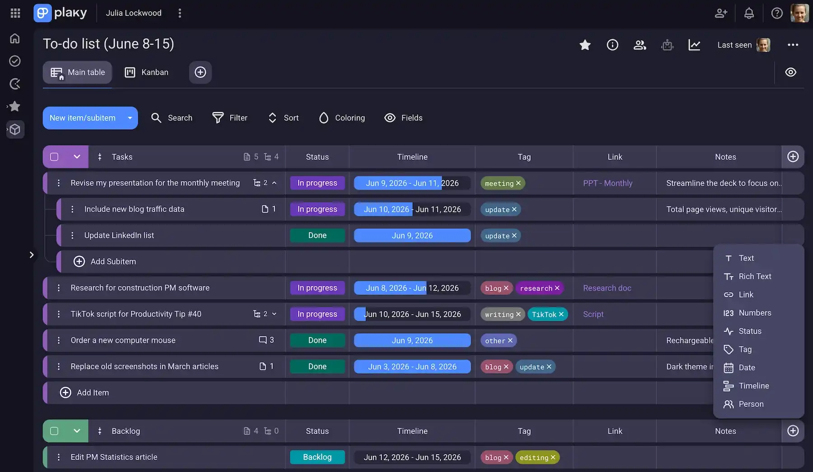Toggle board favorite star

(x=585, y=45)
